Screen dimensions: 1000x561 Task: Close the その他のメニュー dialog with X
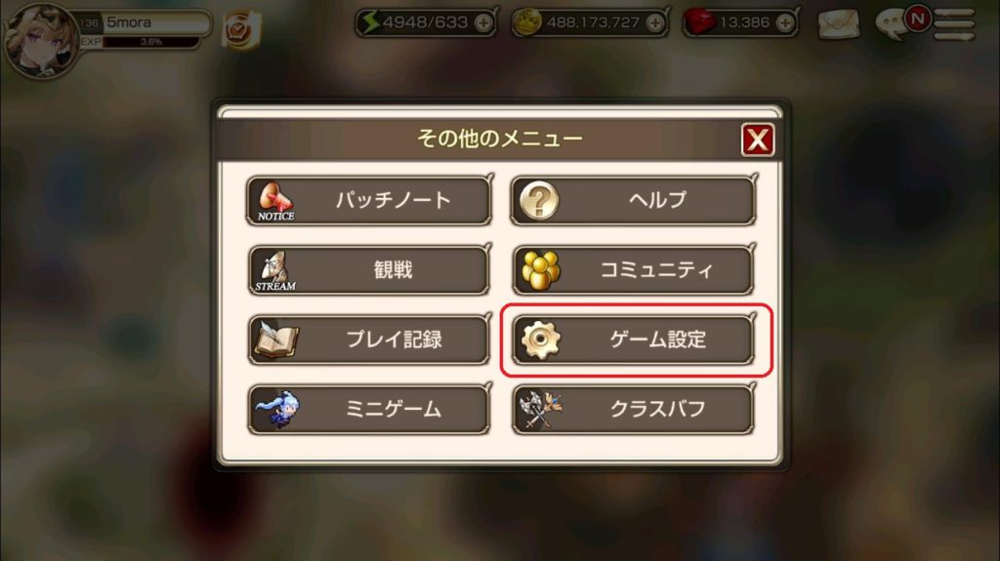pos(758,140)
